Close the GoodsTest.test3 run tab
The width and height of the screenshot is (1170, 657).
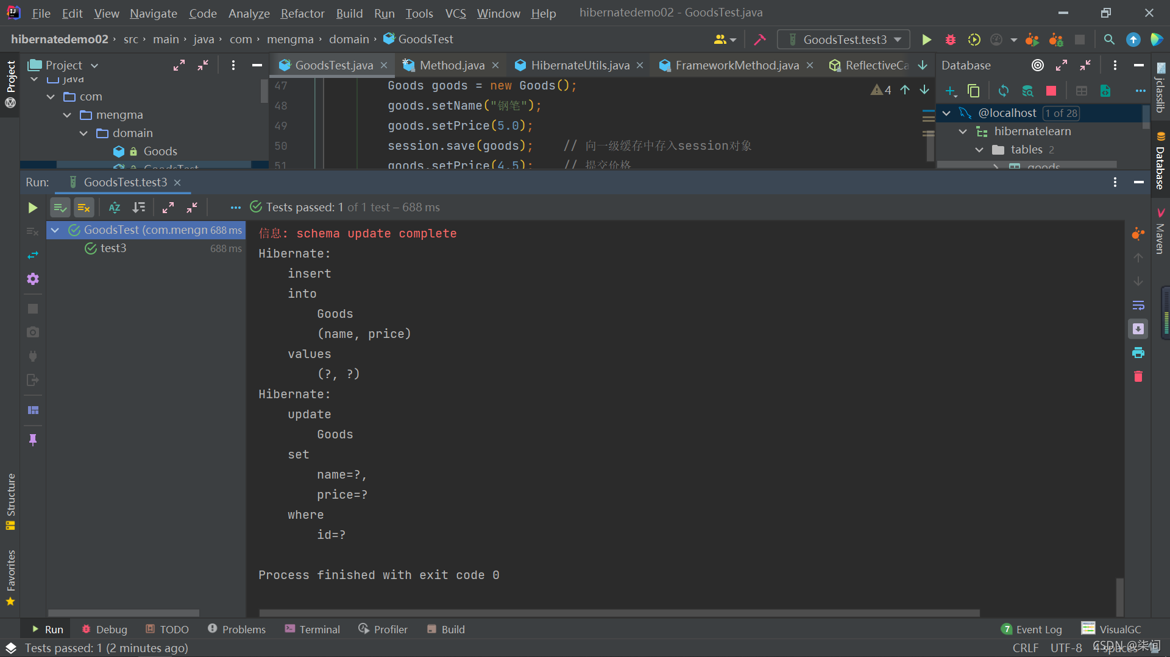coord(177,183)
